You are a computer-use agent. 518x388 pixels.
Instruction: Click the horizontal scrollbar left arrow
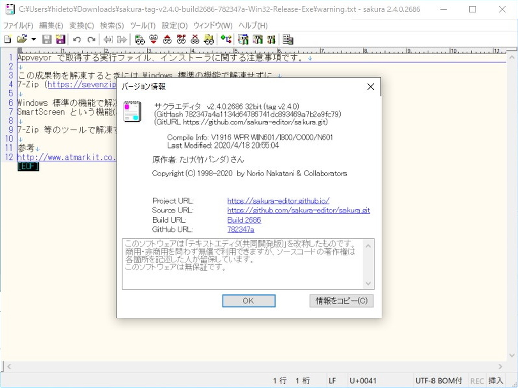[x=9, y=366]
